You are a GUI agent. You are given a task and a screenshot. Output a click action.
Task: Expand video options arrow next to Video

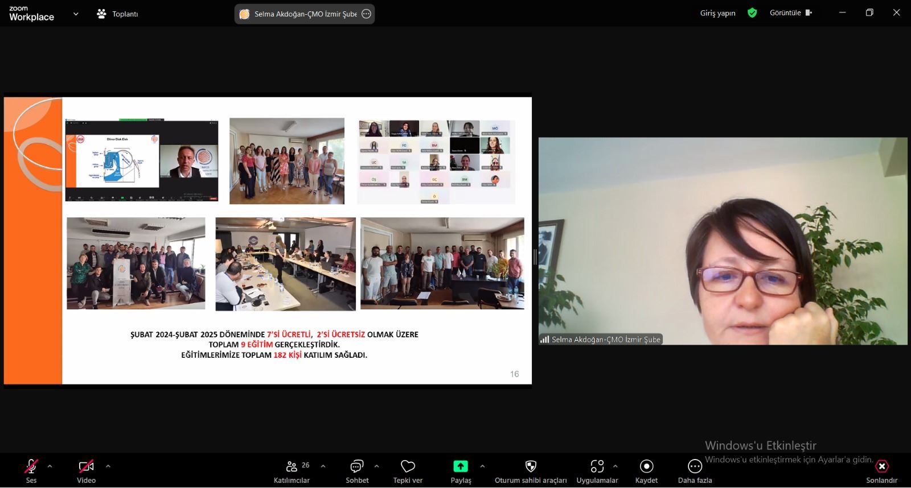tap(108, 466)
